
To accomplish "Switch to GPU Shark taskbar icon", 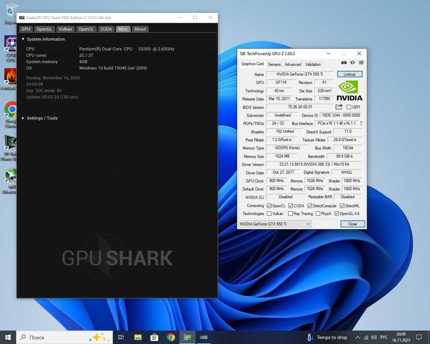I will pyautogui.click(x=204, y=337).
